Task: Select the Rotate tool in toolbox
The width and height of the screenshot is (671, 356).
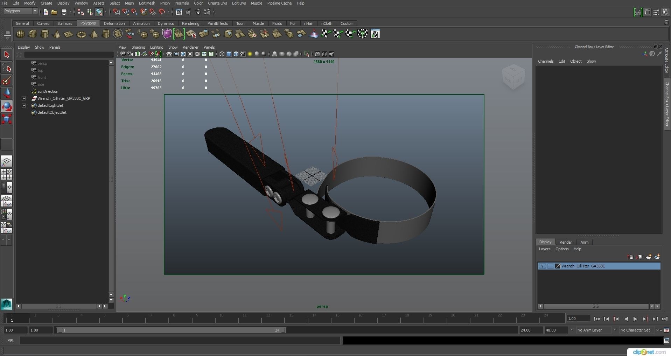Action: point(7,106)
